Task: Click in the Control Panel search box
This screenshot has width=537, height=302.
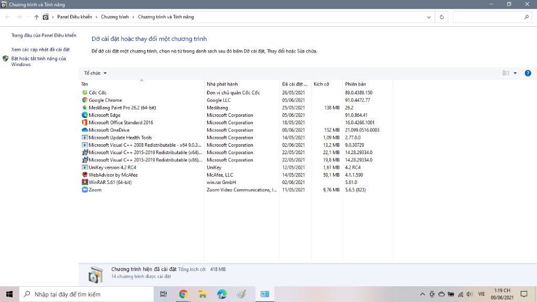Action: (x=492, y=17)
